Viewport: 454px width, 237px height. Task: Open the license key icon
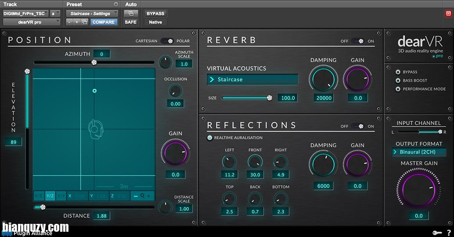(x=437, y=232)
